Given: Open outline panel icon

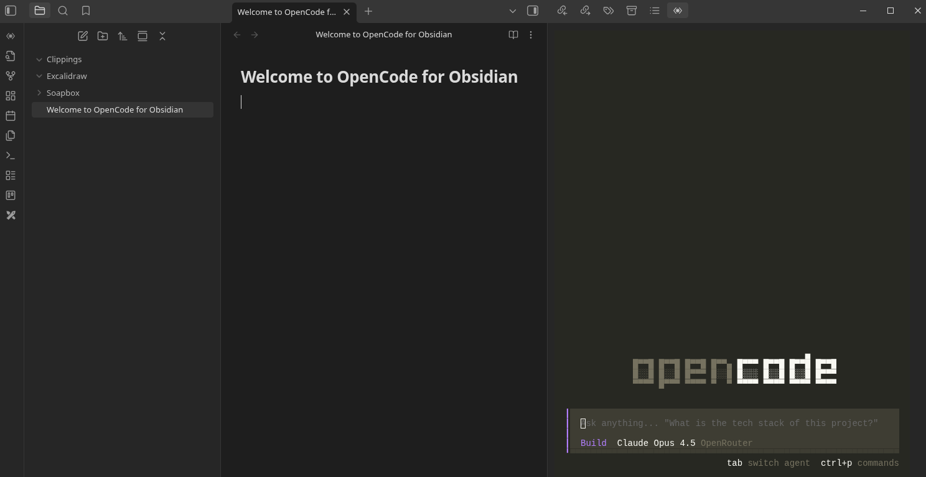Looking at the screenshot, I should coord(654,11).
